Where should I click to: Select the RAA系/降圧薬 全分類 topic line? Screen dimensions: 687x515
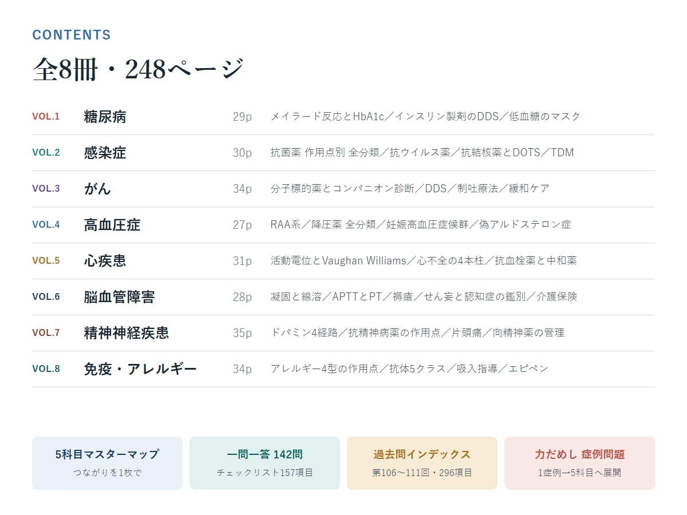[x=421, y=225]
